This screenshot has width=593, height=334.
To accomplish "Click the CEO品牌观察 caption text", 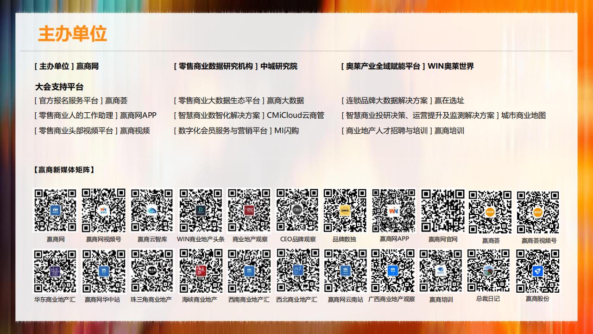I will 298,239.
